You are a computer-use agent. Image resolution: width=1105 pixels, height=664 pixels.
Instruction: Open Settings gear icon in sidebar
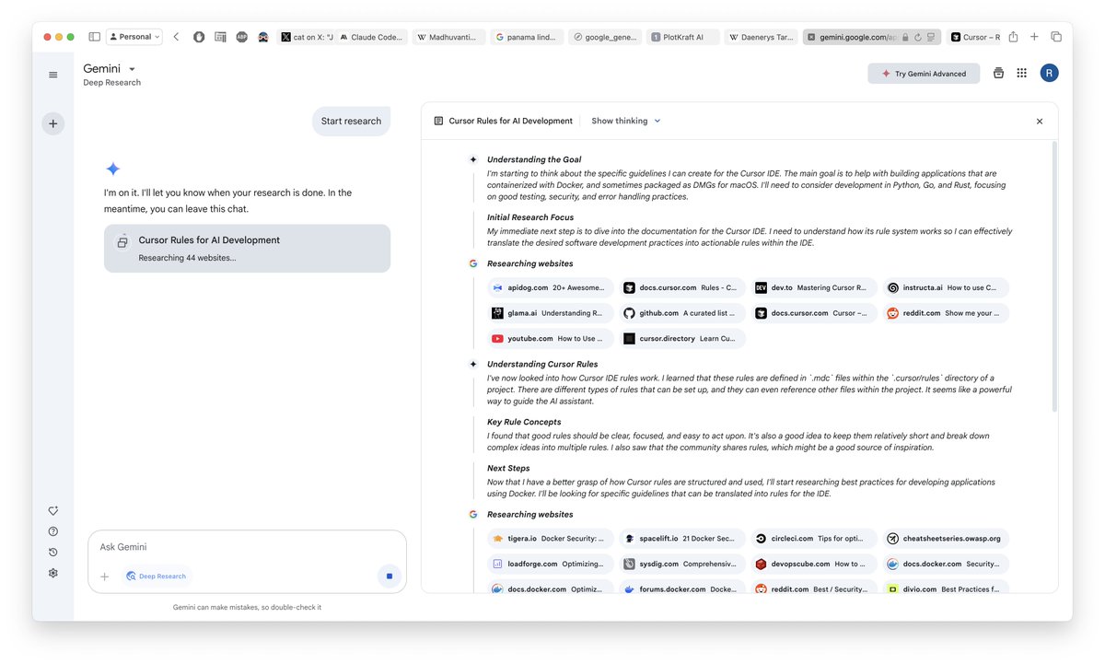tap(53, 573)
